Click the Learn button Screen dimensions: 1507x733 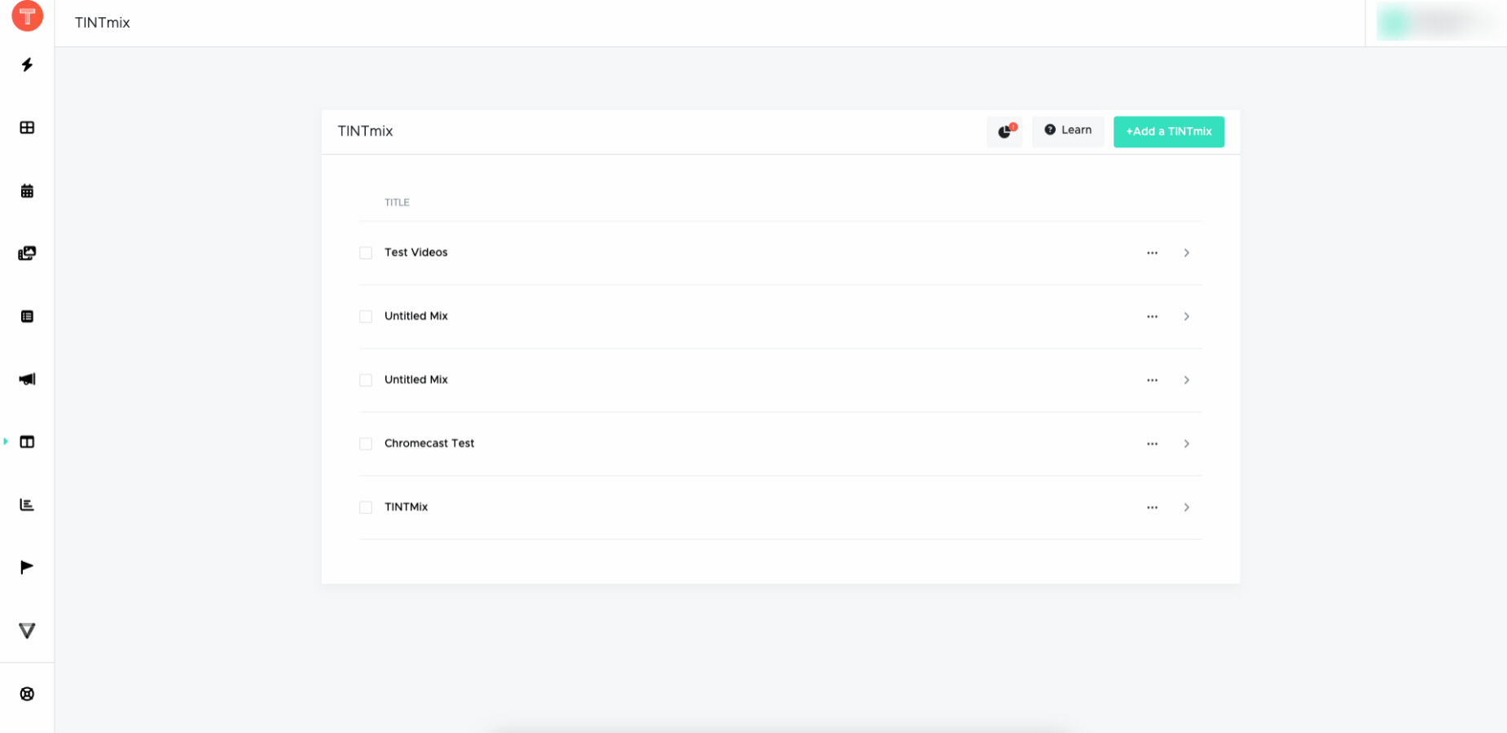pos(1068,131)
